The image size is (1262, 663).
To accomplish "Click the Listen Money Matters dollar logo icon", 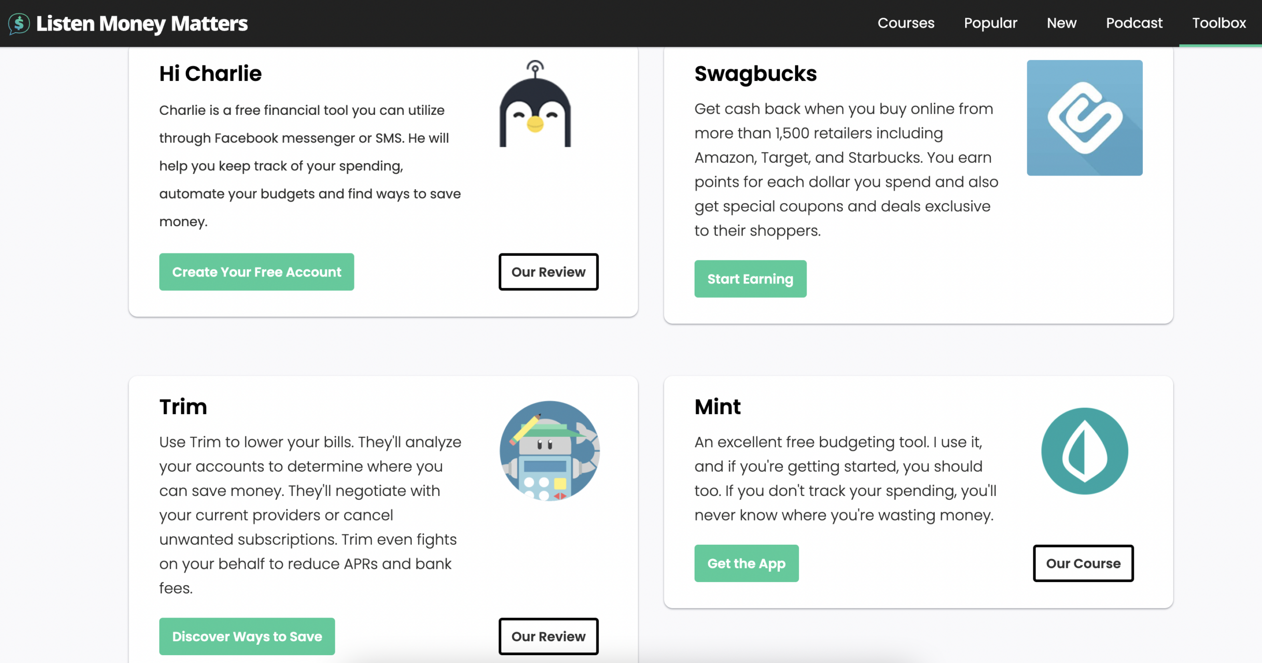I will 19,23.
